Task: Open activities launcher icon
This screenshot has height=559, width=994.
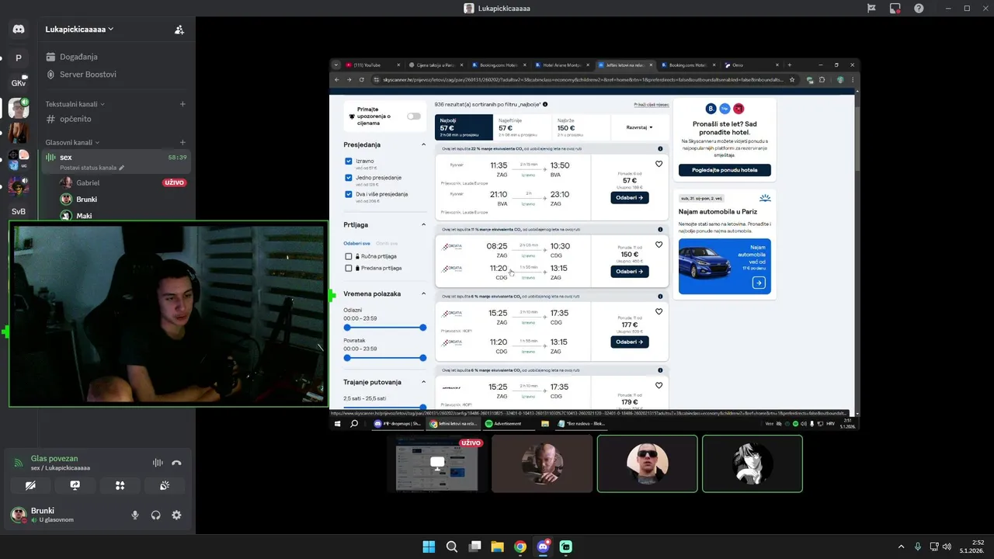Action: pos(120,485)
